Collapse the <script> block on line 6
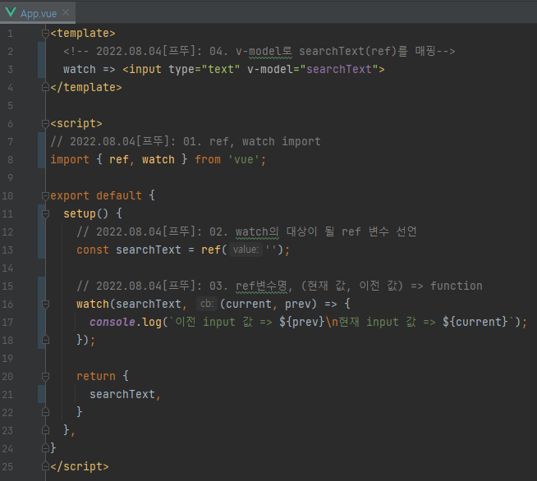This screenshot has height=481, width=537. click(45, 123)
